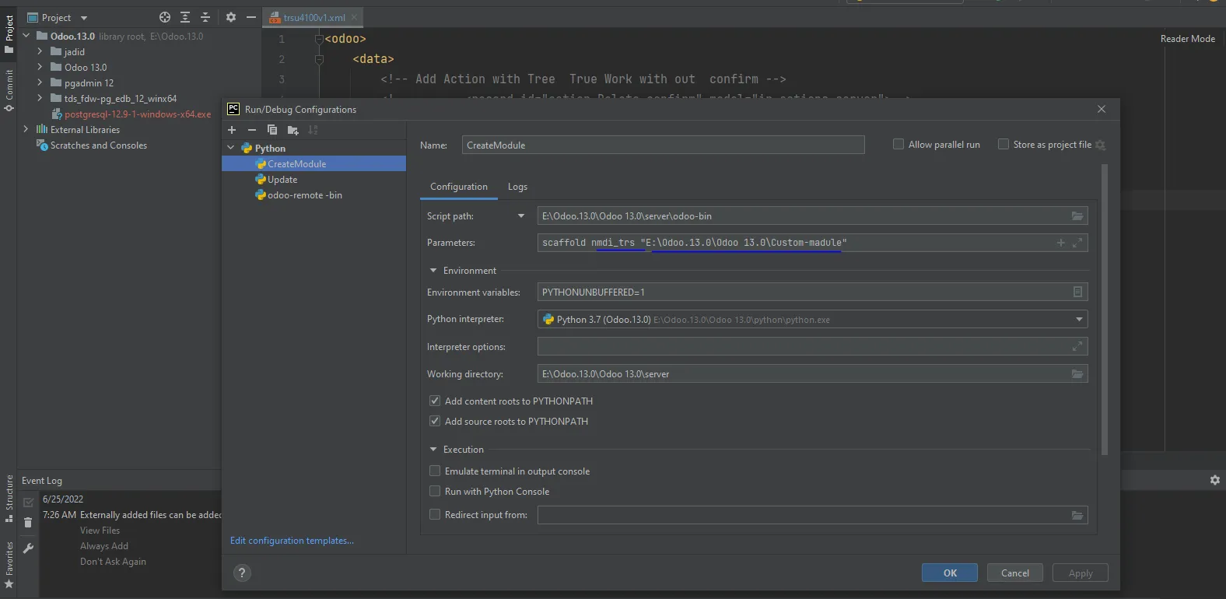Open Script path type dropdown arrow

[521, 216]
